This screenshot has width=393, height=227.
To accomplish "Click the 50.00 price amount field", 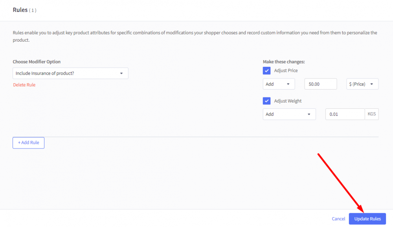I will [x=320, y=84].
